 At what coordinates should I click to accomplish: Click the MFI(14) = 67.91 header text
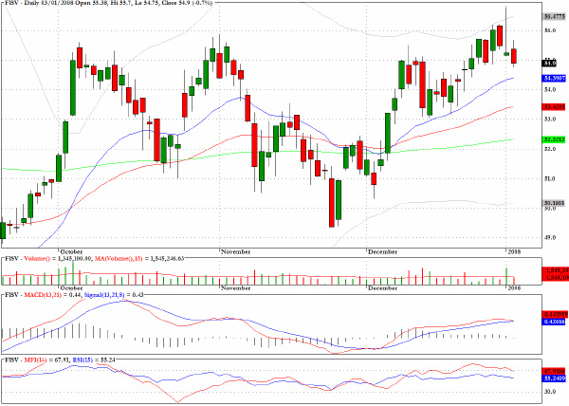(x=46, y=360)
